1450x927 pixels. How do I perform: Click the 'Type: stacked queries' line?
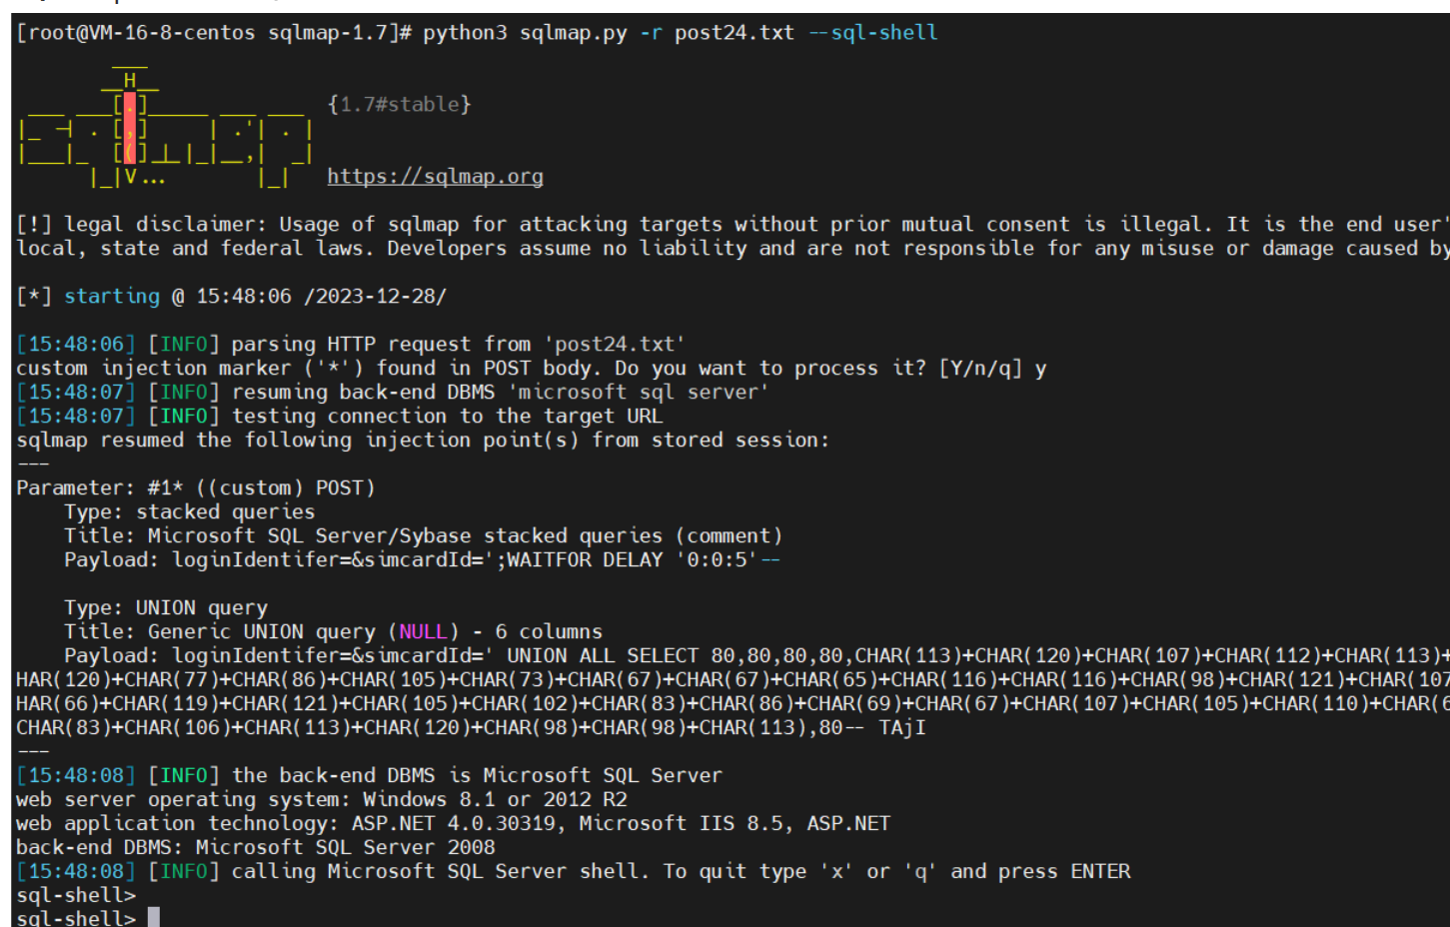(190, 512)
